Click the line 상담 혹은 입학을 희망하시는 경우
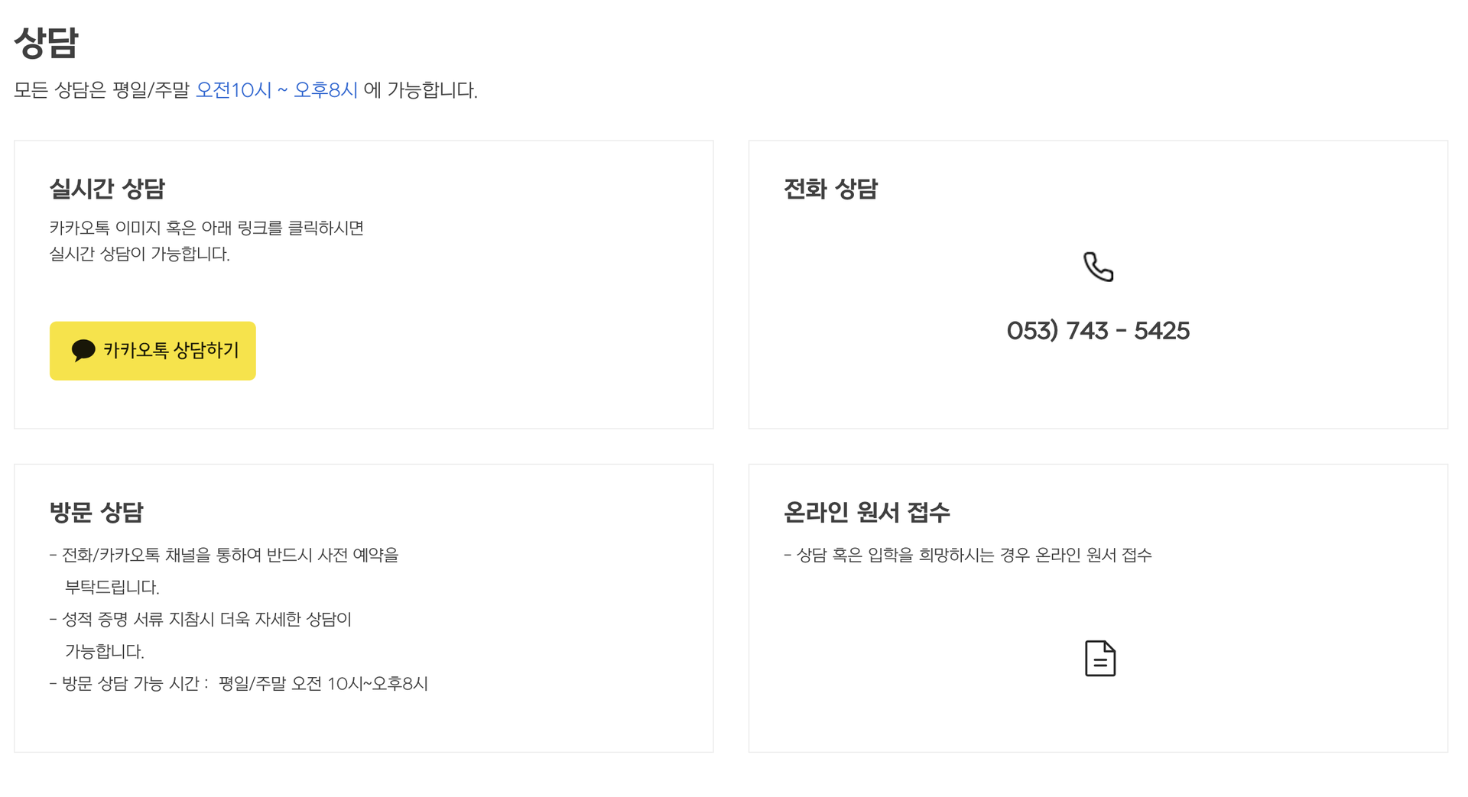The image size is (1468, 797). [968, 555]
